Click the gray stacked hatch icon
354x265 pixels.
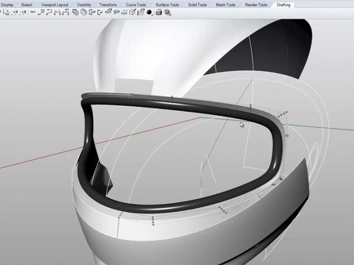pos(84,12)
